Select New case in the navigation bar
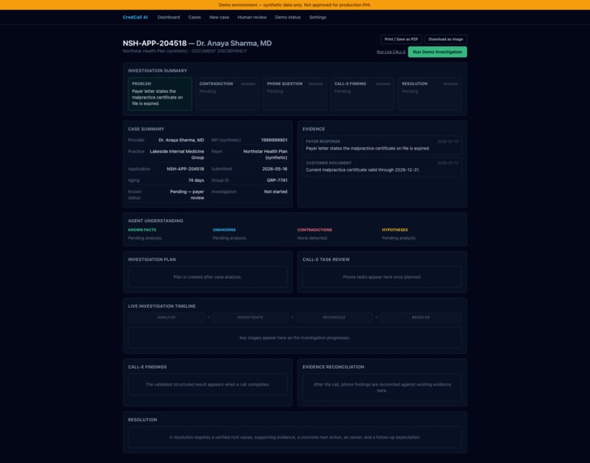The image size is (590, 463). point(219,17)
